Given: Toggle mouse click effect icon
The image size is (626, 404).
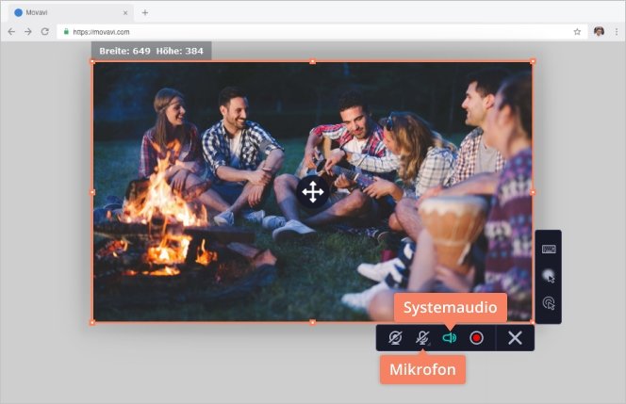Looking at the screenshot, I should [x=549, y=303].
